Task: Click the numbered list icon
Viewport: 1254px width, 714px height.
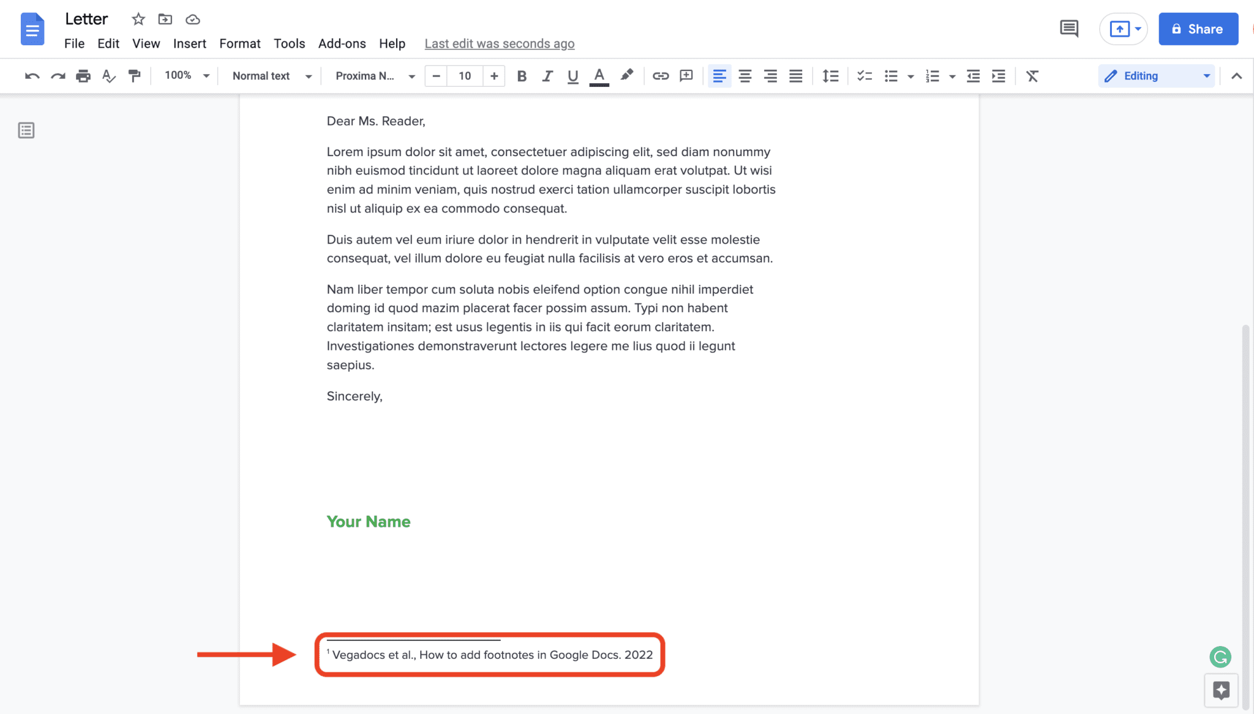Action: pyautogui.click(x=932, y=76)
